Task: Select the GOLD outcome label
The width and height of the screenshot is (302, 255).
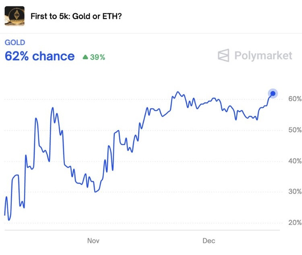Action: 15,43
